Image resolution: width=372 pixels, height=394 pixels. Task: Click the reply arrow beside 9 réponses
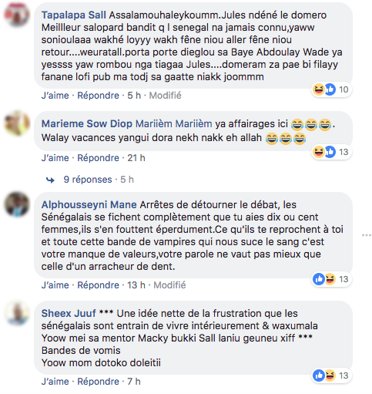50,180
